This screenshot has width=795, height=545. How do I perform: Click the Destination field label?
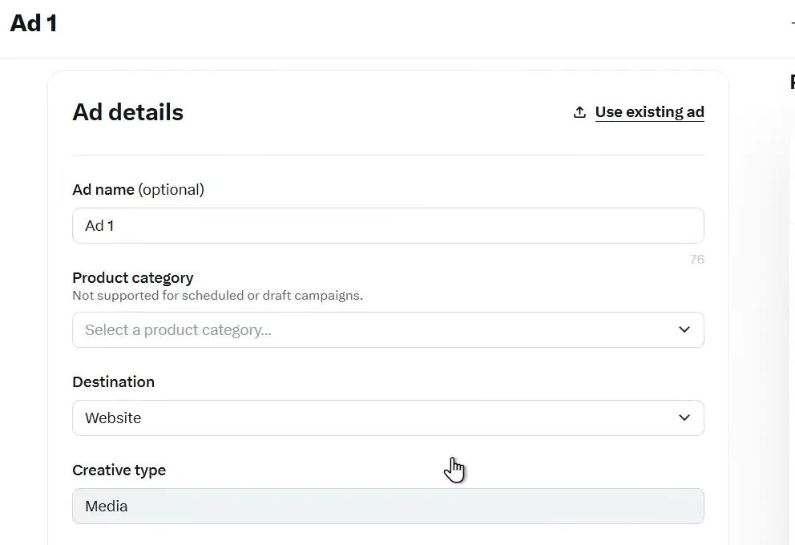[x=113, y=382]
